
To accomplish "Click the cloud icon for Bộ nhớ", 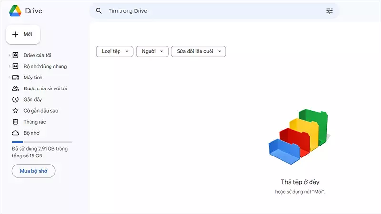I will click(15, 133).
